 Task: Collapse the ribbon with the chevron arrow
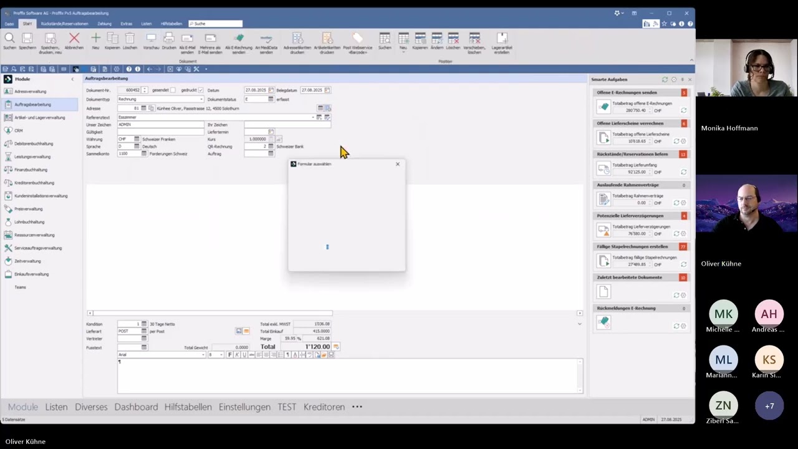(691, 60)
